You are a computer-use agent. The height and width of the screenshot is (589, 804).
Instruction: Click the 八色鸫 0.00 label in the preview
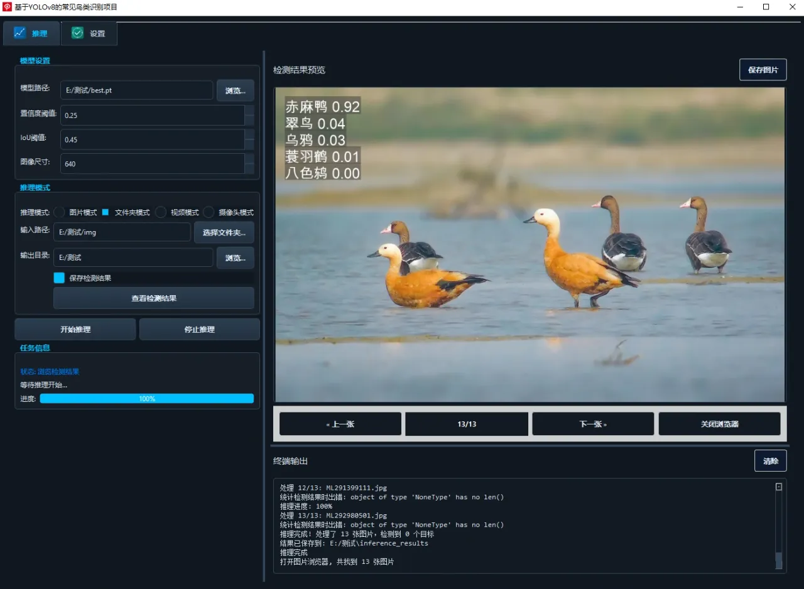pyautogui.click(x=323, y=173)
